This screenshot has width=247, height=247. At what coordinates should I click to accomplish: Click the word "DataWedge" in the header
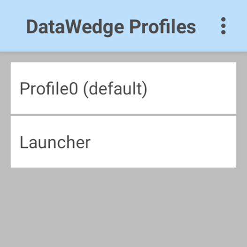75,28
